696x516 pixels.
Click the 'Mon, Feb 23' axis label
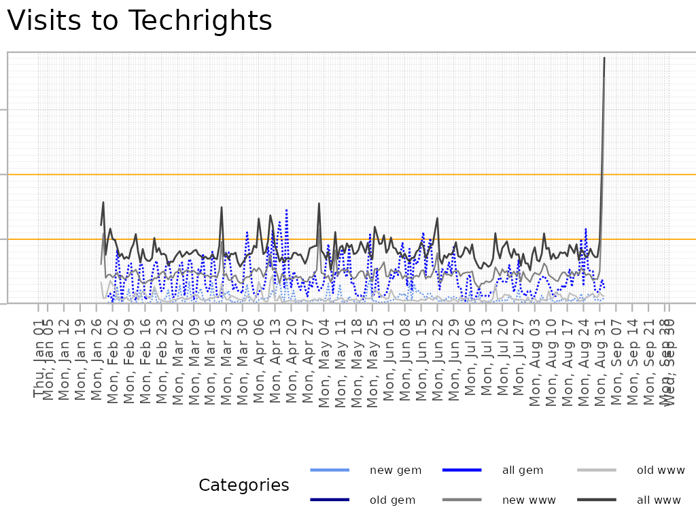161,361
